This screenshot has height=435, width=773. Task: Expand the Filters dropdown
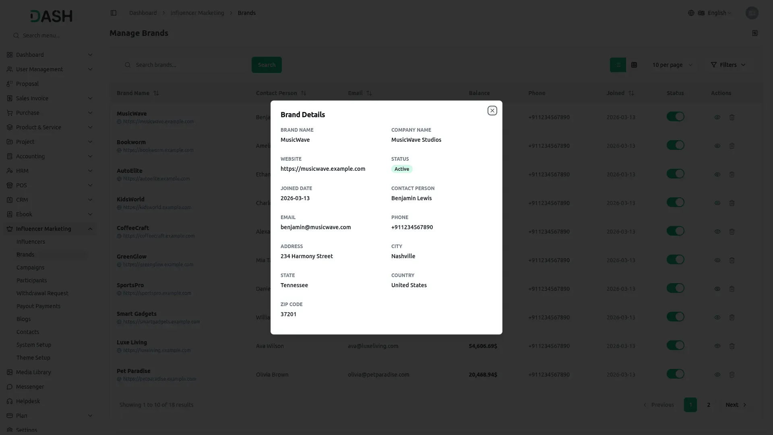[x=728, y=65]
